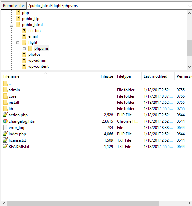Click the 'Chrome H...' filetype cell
The height and width of the screenshot is (206, 192).
128,121
